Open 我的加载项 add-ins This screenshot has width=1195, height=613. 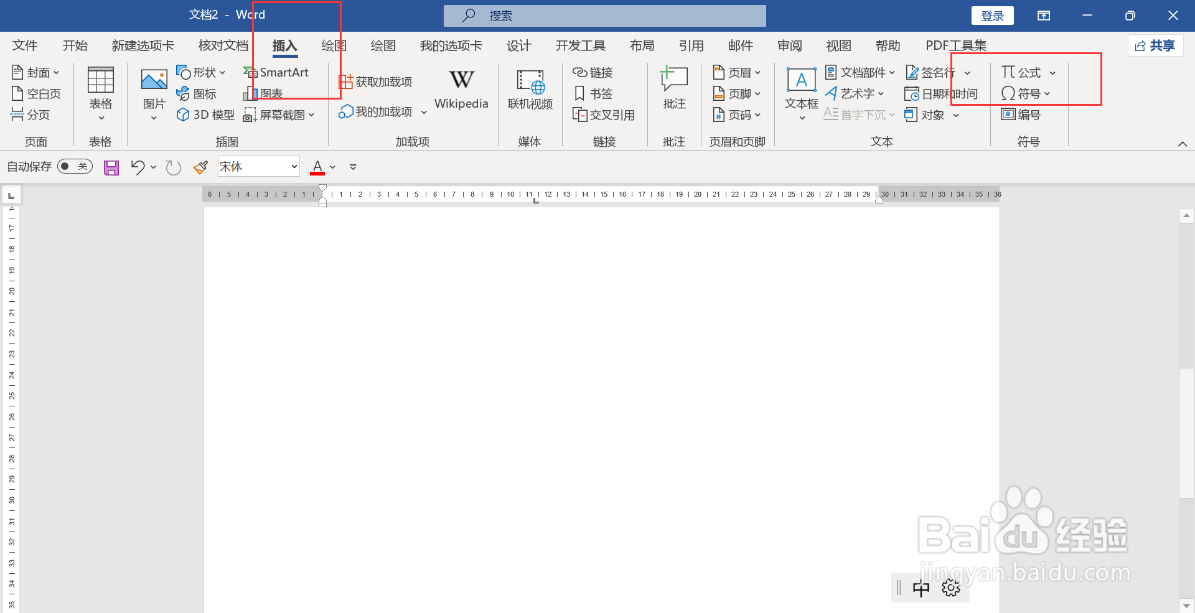tap(382, 112)
